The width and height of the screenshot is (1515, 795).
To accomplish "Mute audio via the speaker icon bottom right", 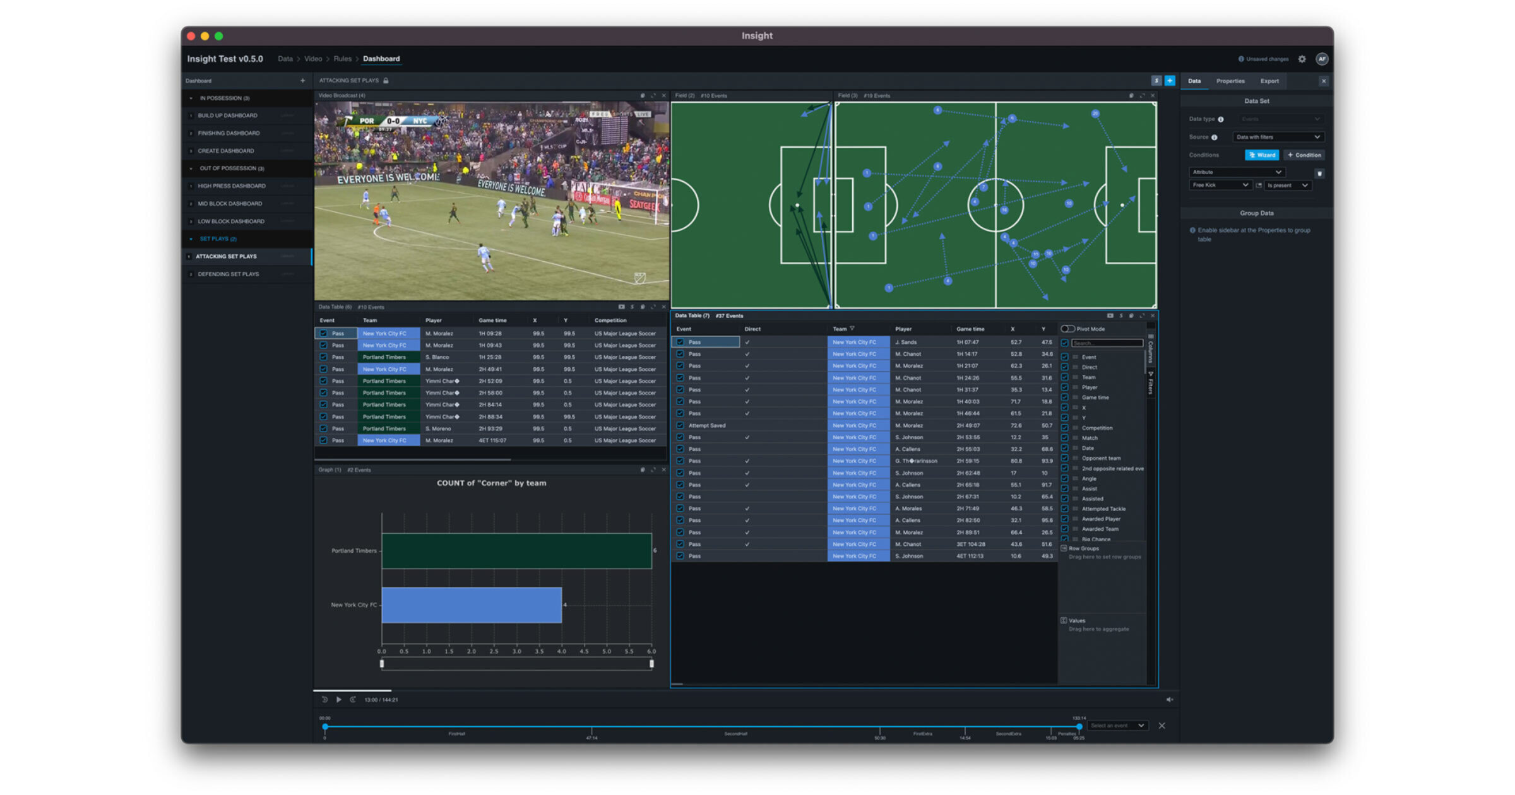I will coord(1170,699).
